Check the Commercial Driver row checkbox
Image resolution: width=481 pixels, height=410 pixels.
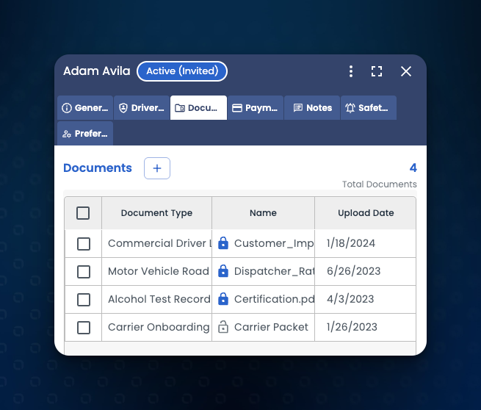pos(84,244)
